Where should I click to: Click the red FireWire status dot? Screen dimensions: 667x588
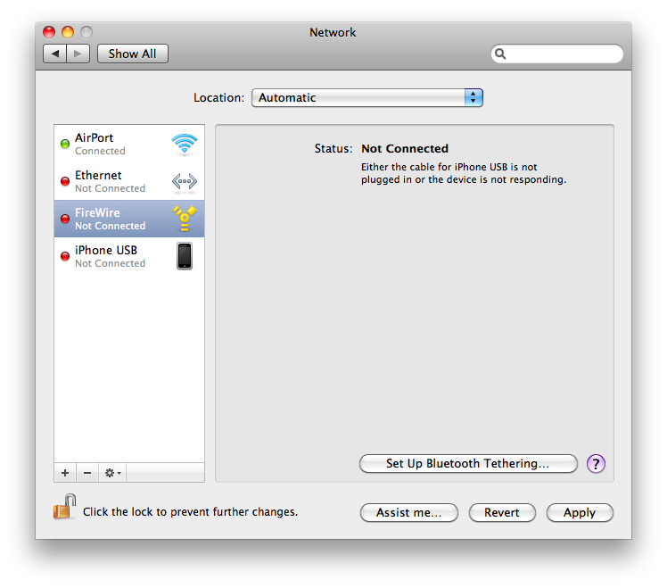point(65,219)
